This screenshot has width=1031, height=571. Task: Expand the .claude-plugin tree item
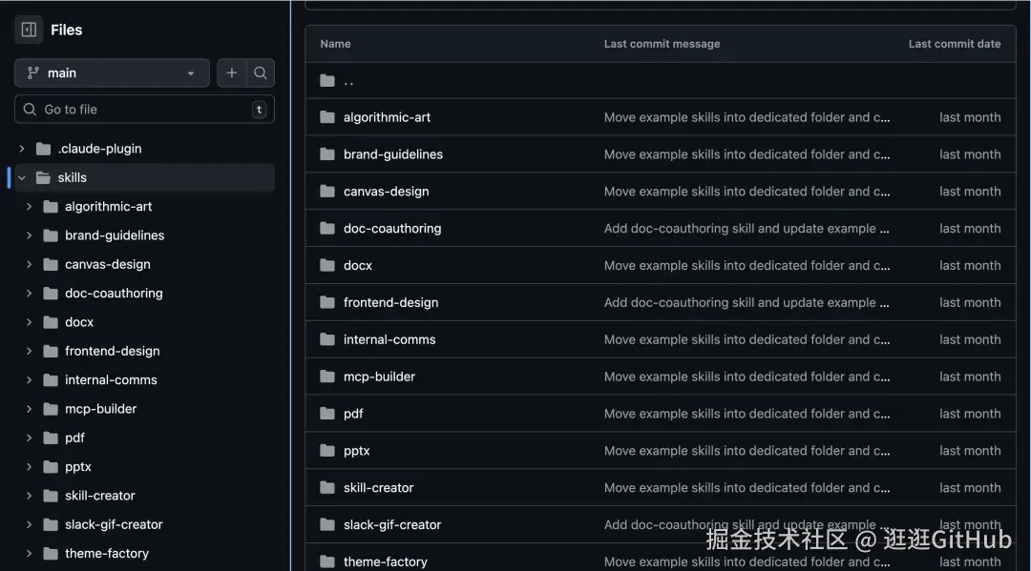coord(21,148)
